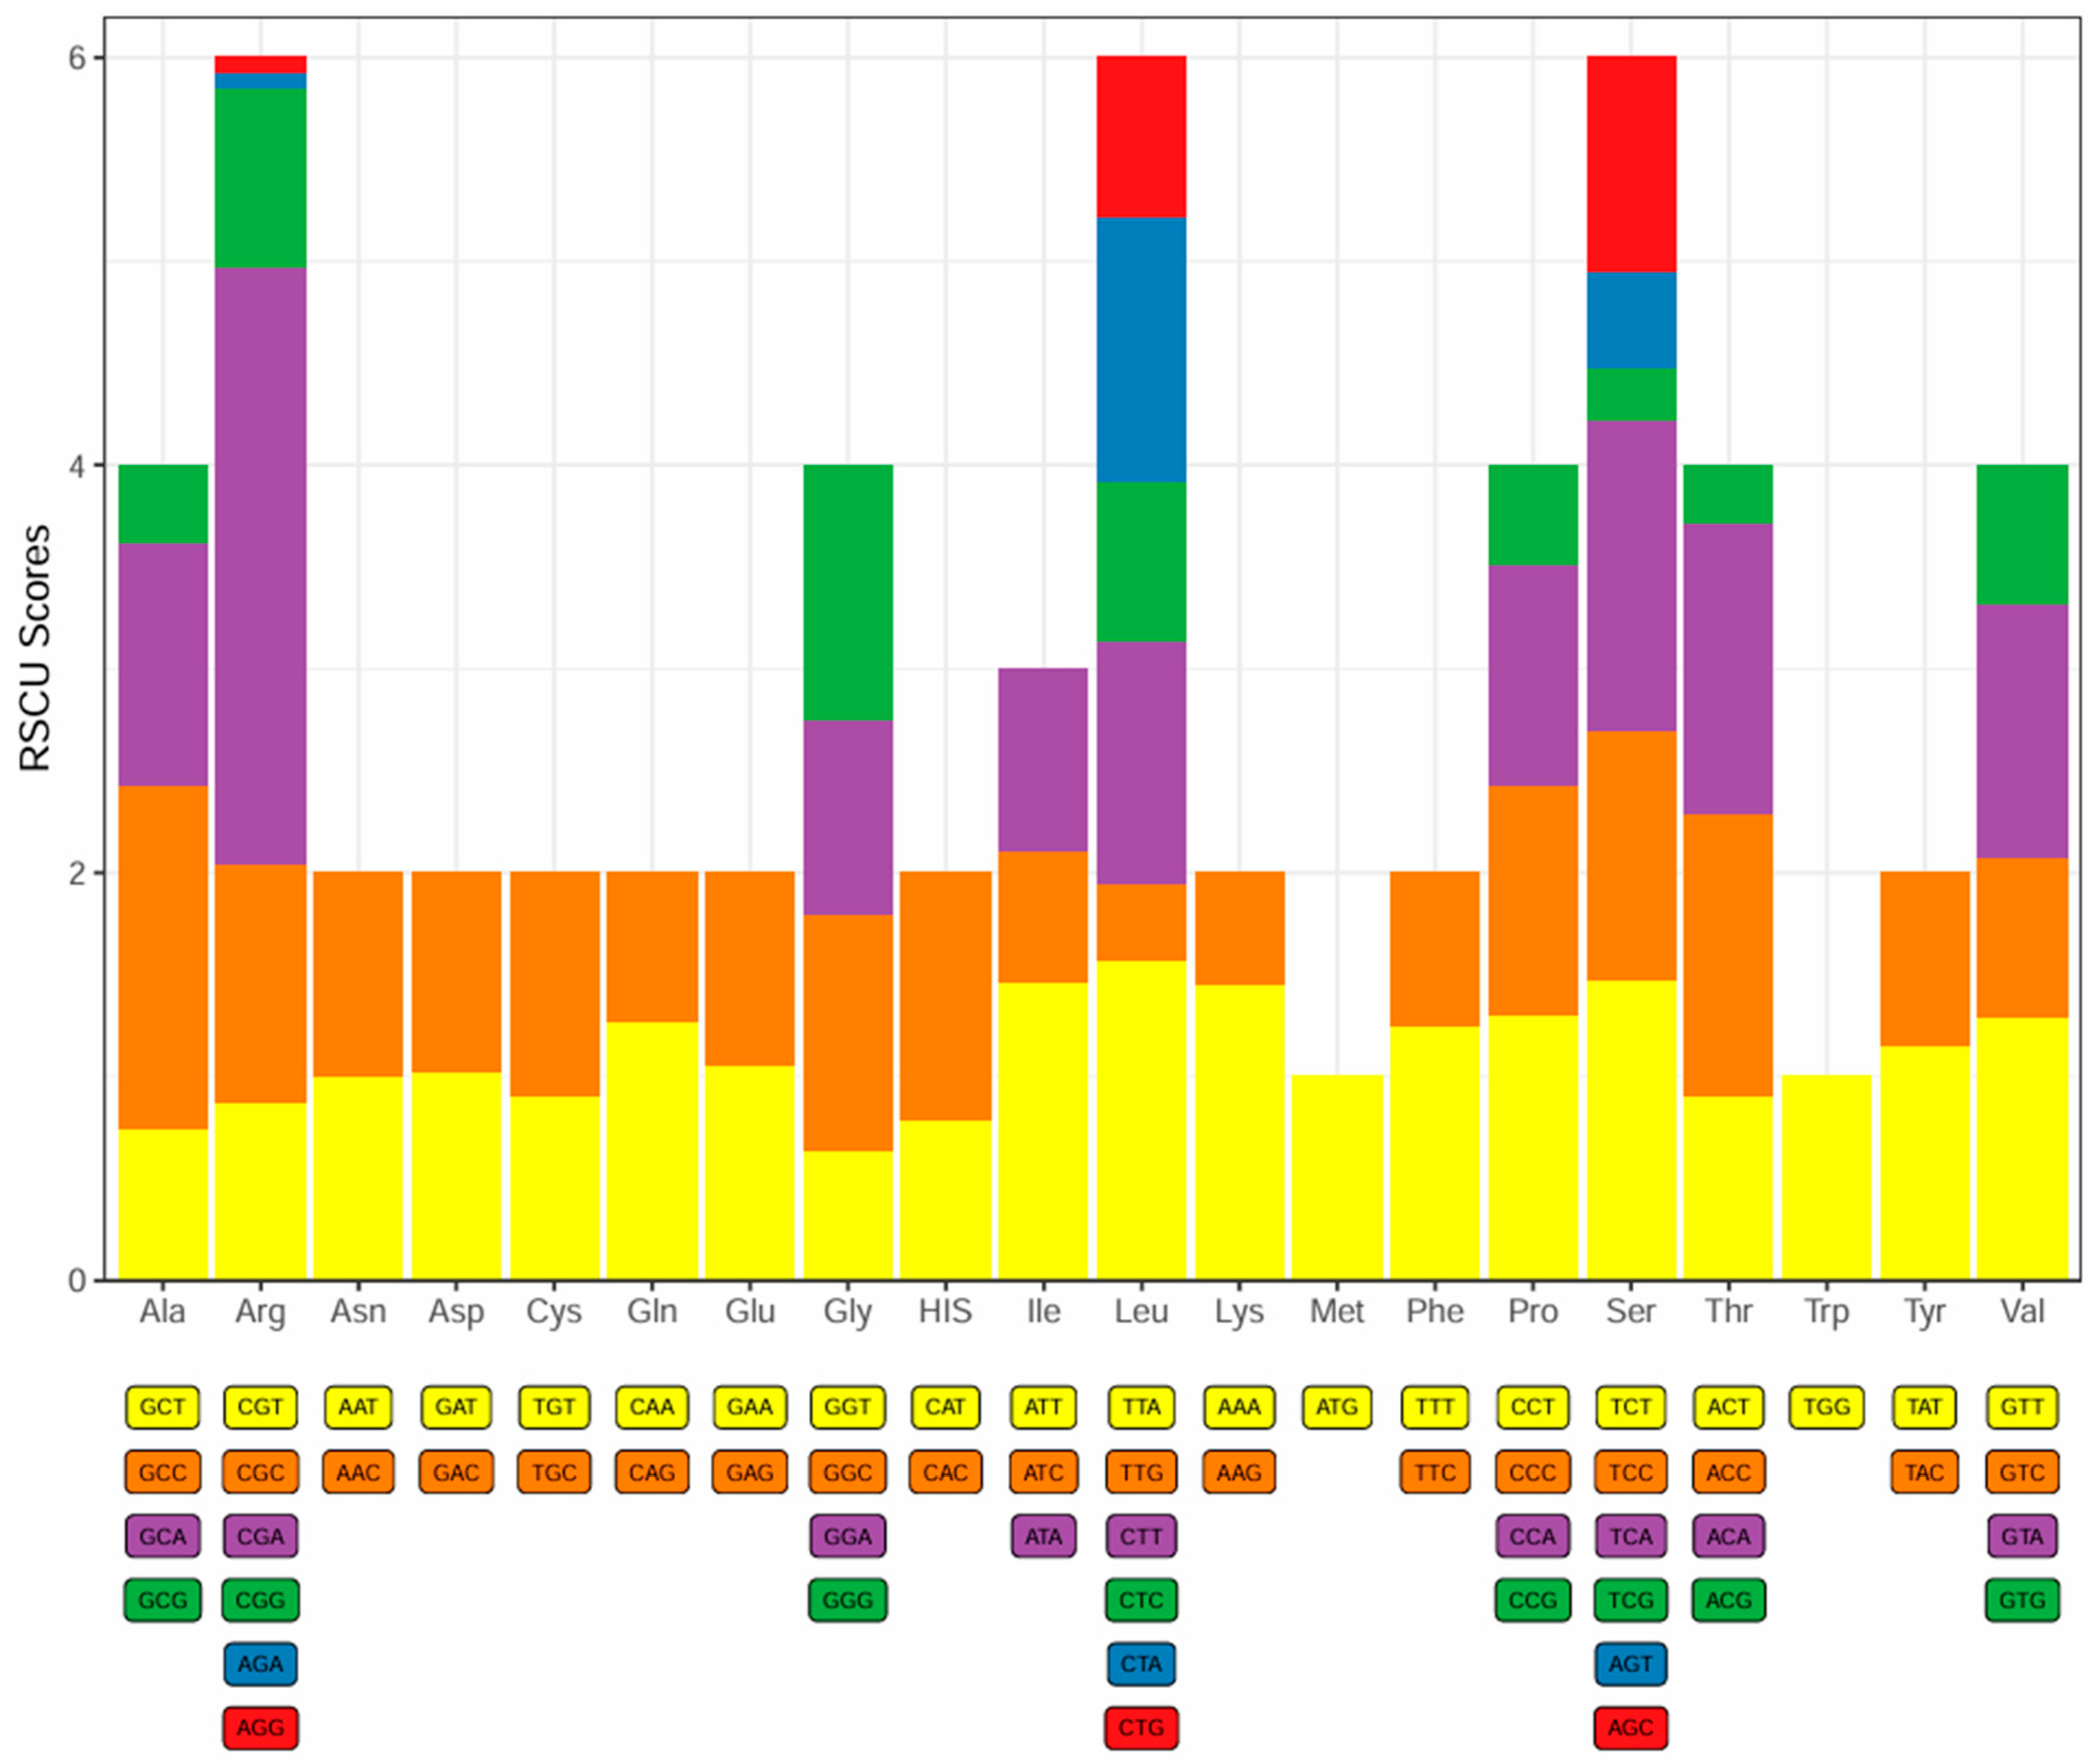This screenshot has height=1762, width=2100.
Task: Select the yellow ATG codon box
Action: [1337, 1407]
